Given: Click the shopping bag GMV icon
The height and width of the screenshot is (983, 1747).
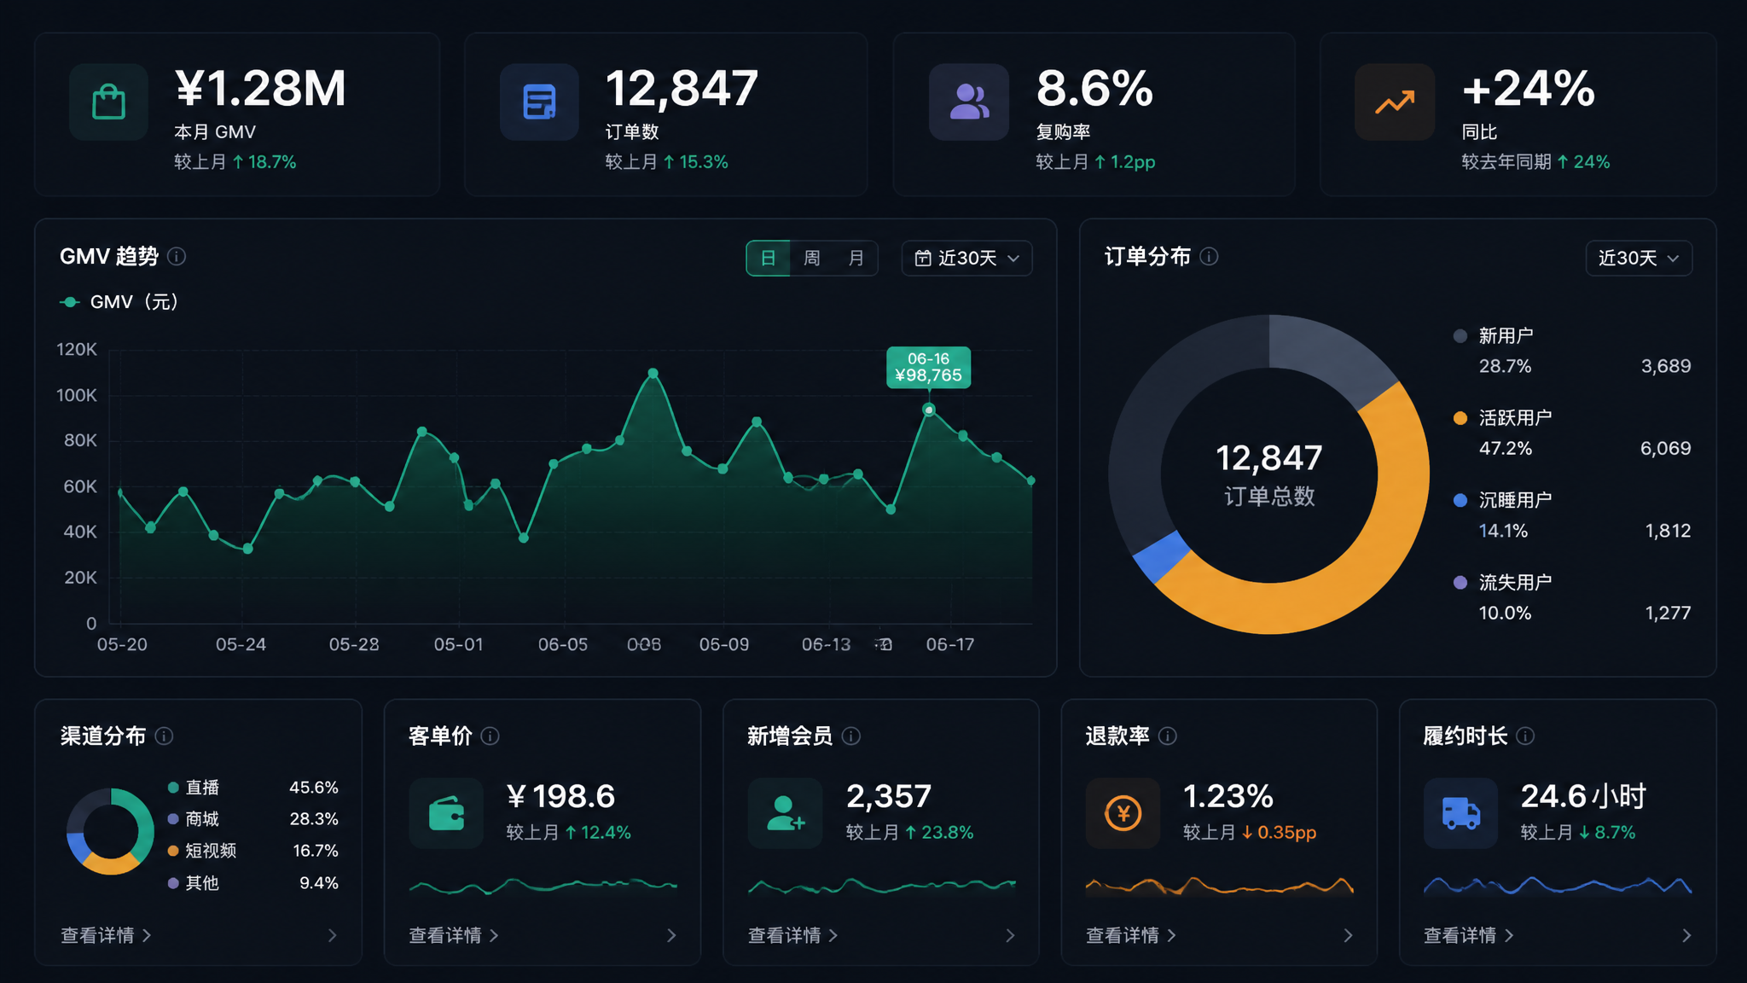Looking at the screenshot, I should [x=108, y=102].
